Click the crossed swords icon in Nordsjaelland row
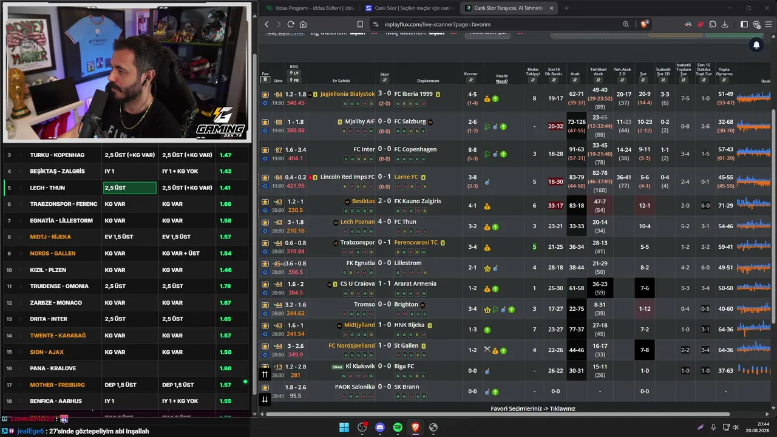777x437 pixels. 487,350
